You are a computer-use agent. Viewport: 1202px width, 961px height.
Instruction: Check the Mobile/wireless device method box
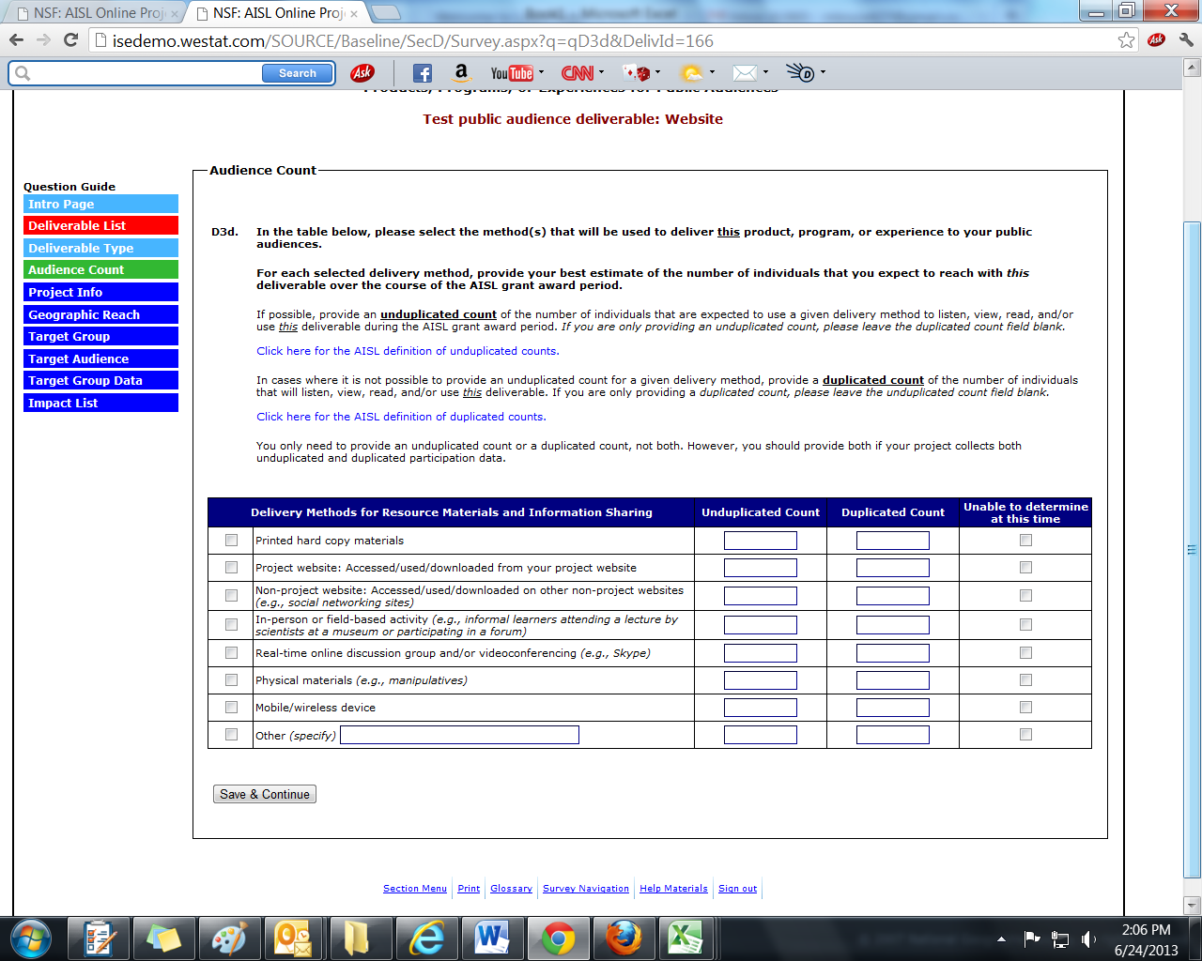coord(231,708)
